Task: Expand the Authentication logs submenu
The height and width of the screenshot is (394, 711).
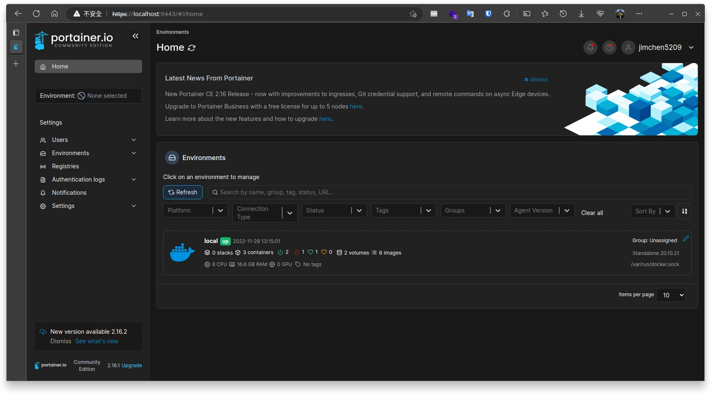Action: click(x=133, y=179)
